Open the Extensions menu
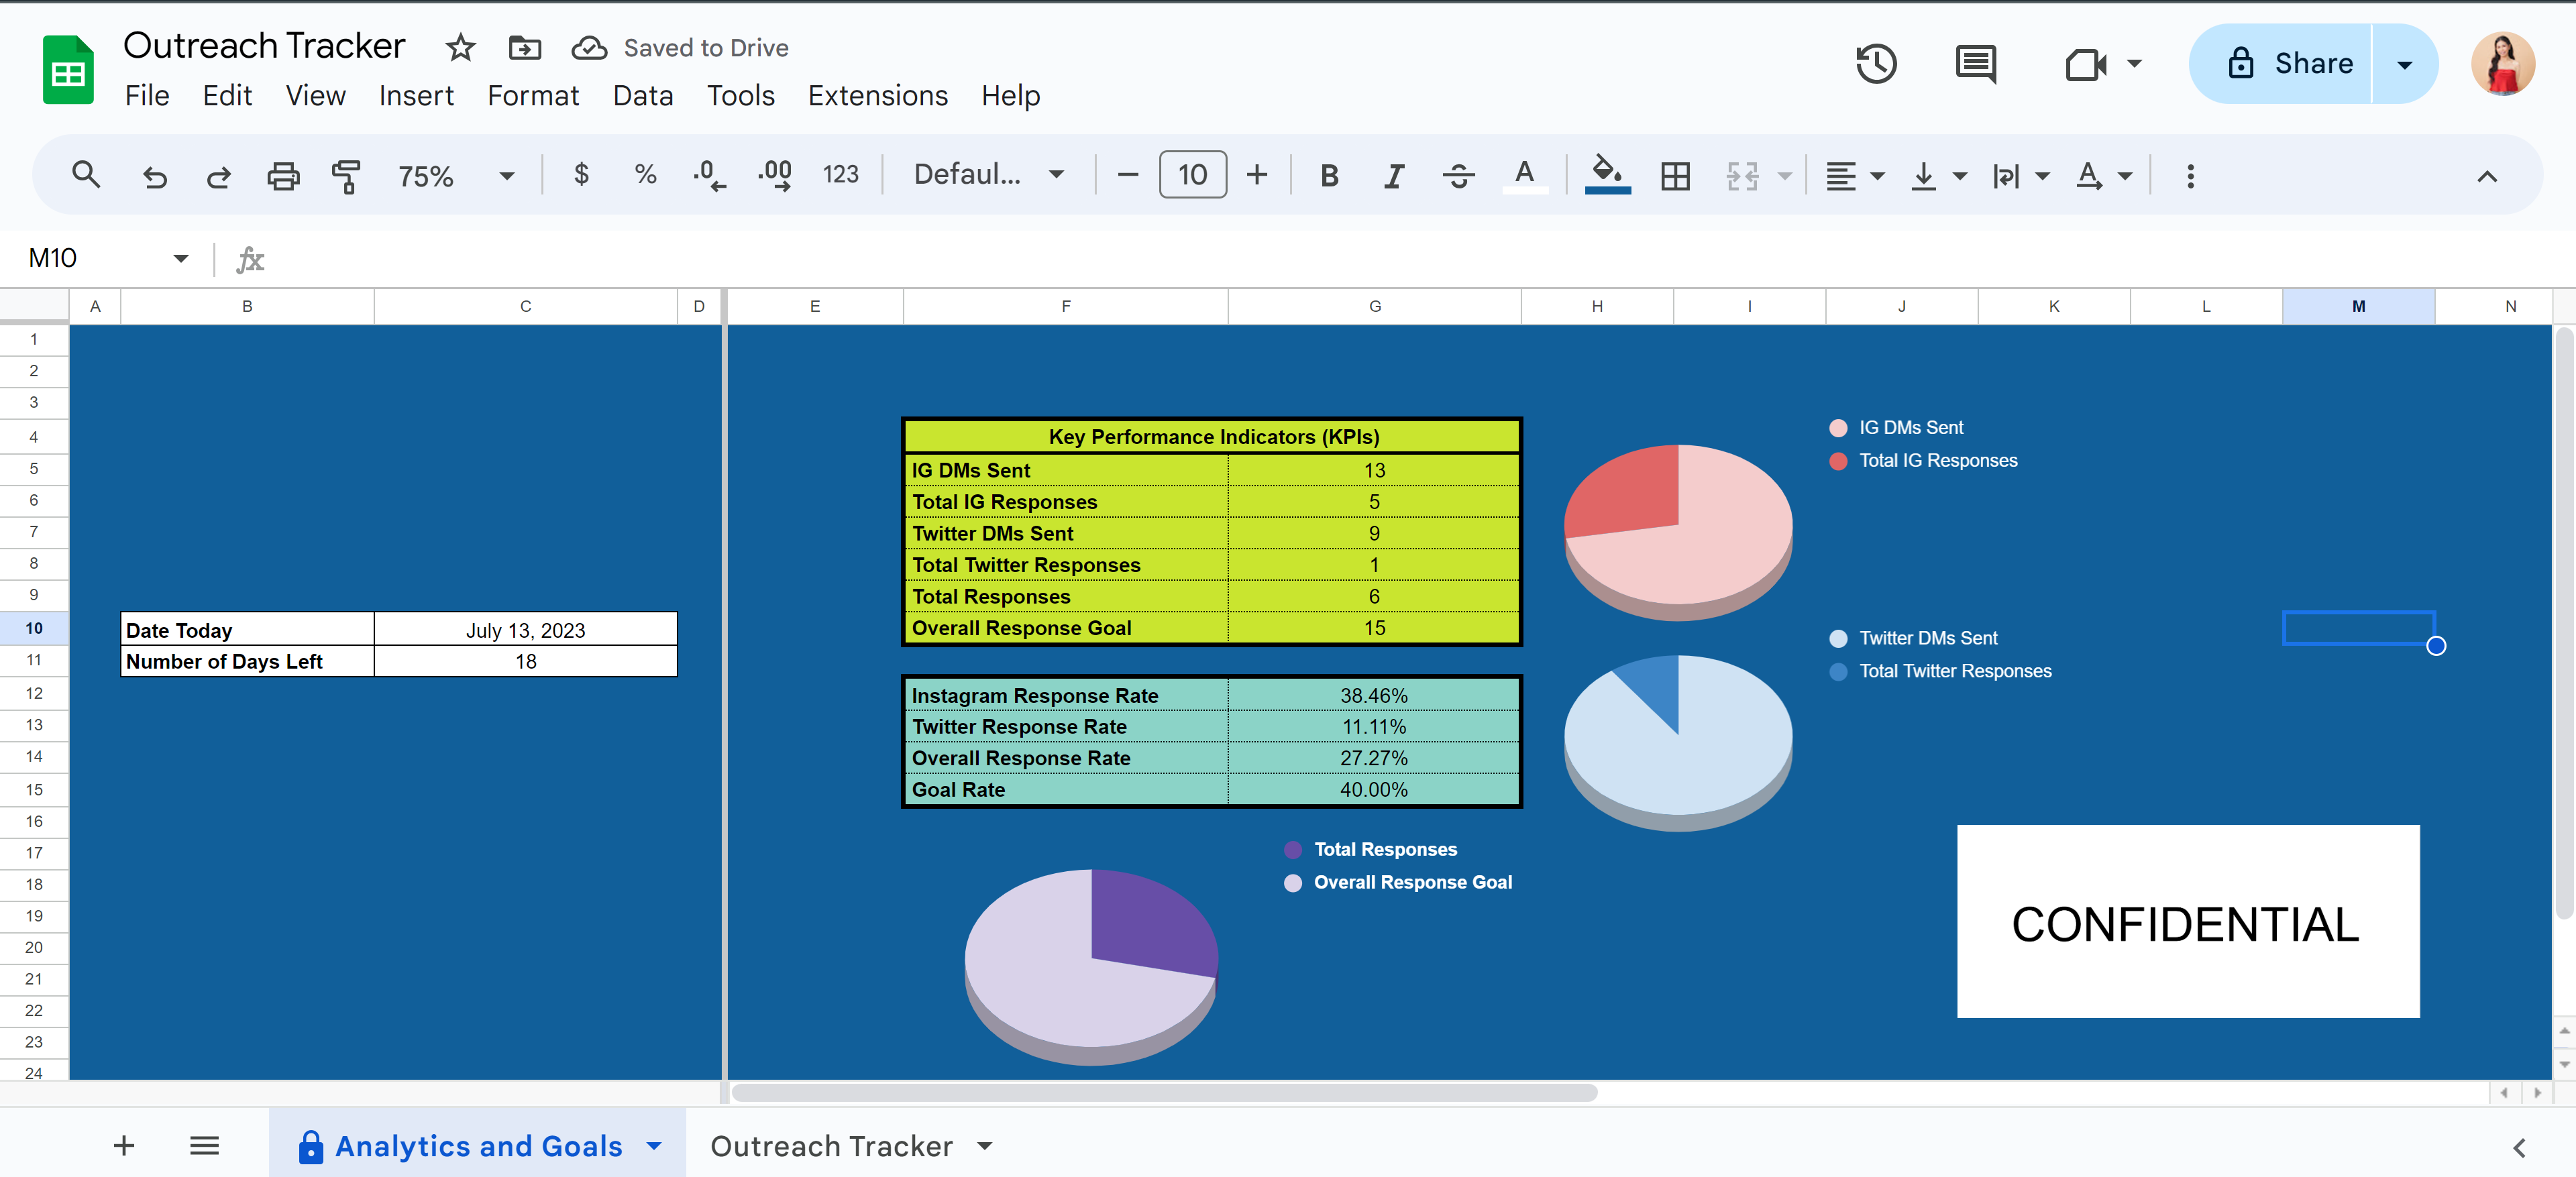 coord(877,96)
